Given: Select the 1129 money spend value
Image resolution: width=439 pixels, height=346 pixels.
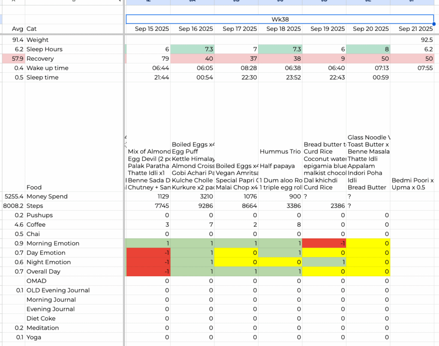Looking at the screenshot, I should click(148, 197).
